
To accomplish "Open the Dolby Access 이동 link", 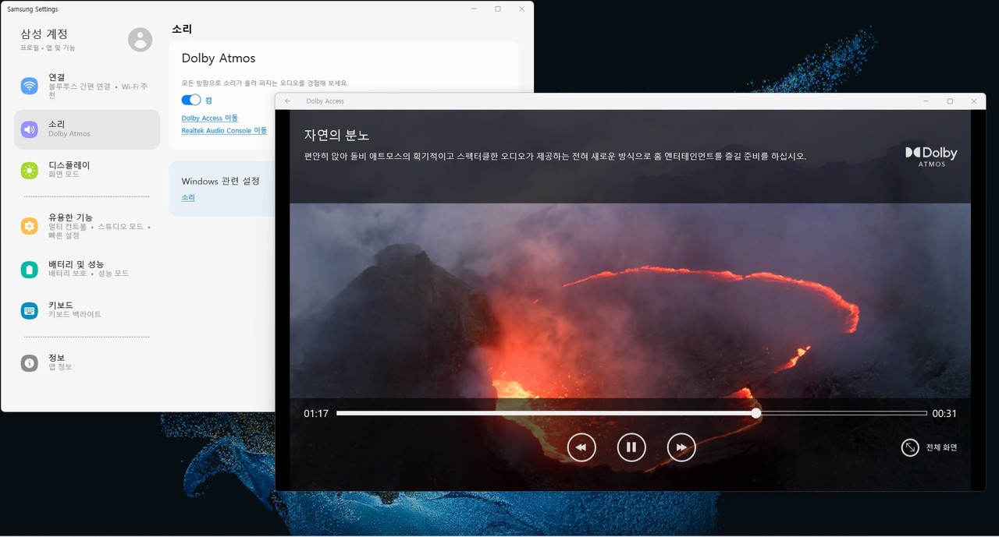I will point(209,118).
